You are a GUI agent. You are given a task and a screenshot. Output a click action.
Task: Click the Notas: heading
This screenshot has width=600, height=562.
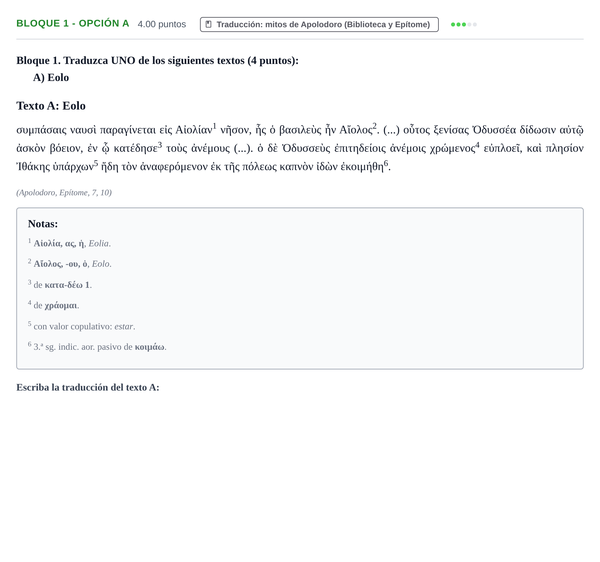point(43,224)
